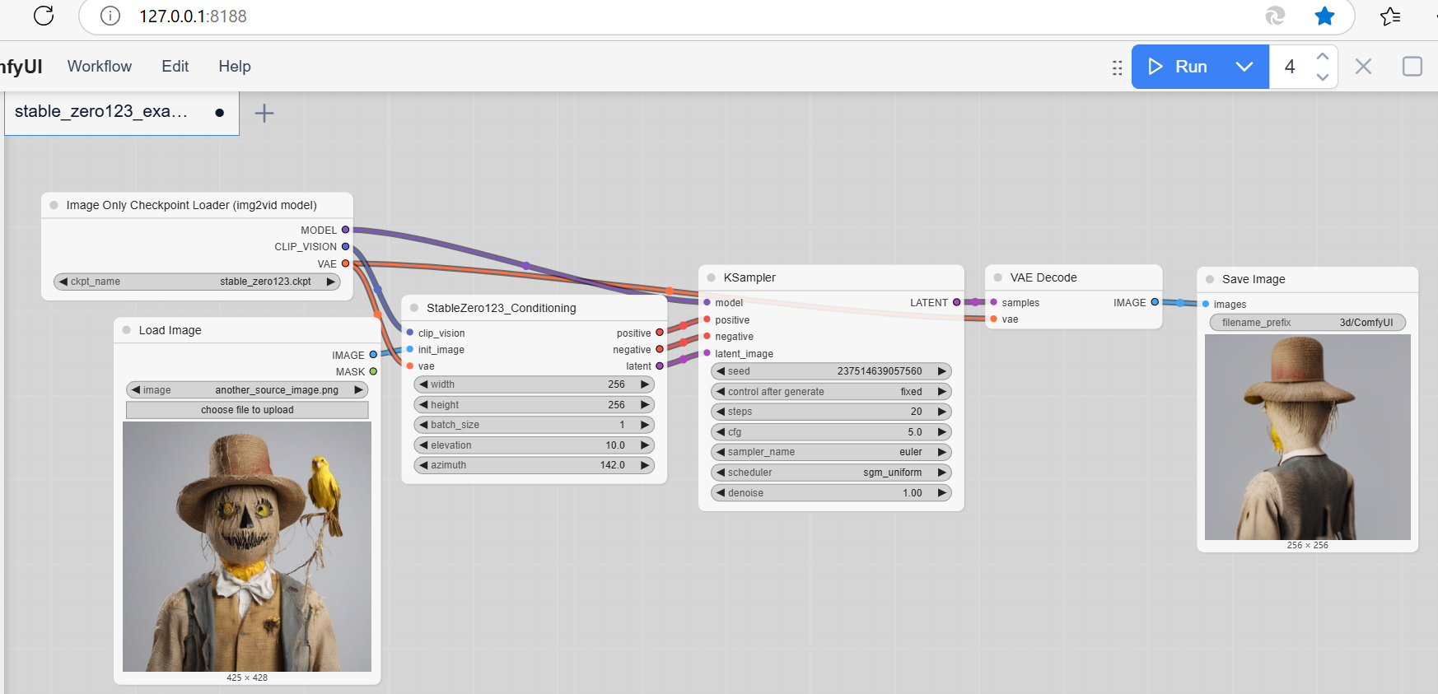This screenshot has width=1438, height=694.
Task: Click next arrow on ckpt_name
Action: point(331,282)
